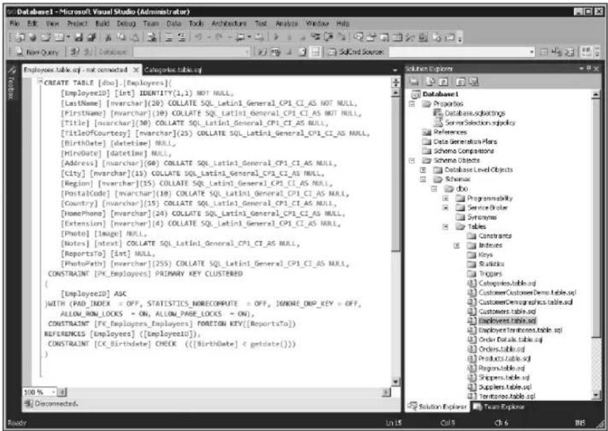Select Employees.table.sql in the tree
The width and height of the screenshot is (608, 431).
(x=507, y=321)
